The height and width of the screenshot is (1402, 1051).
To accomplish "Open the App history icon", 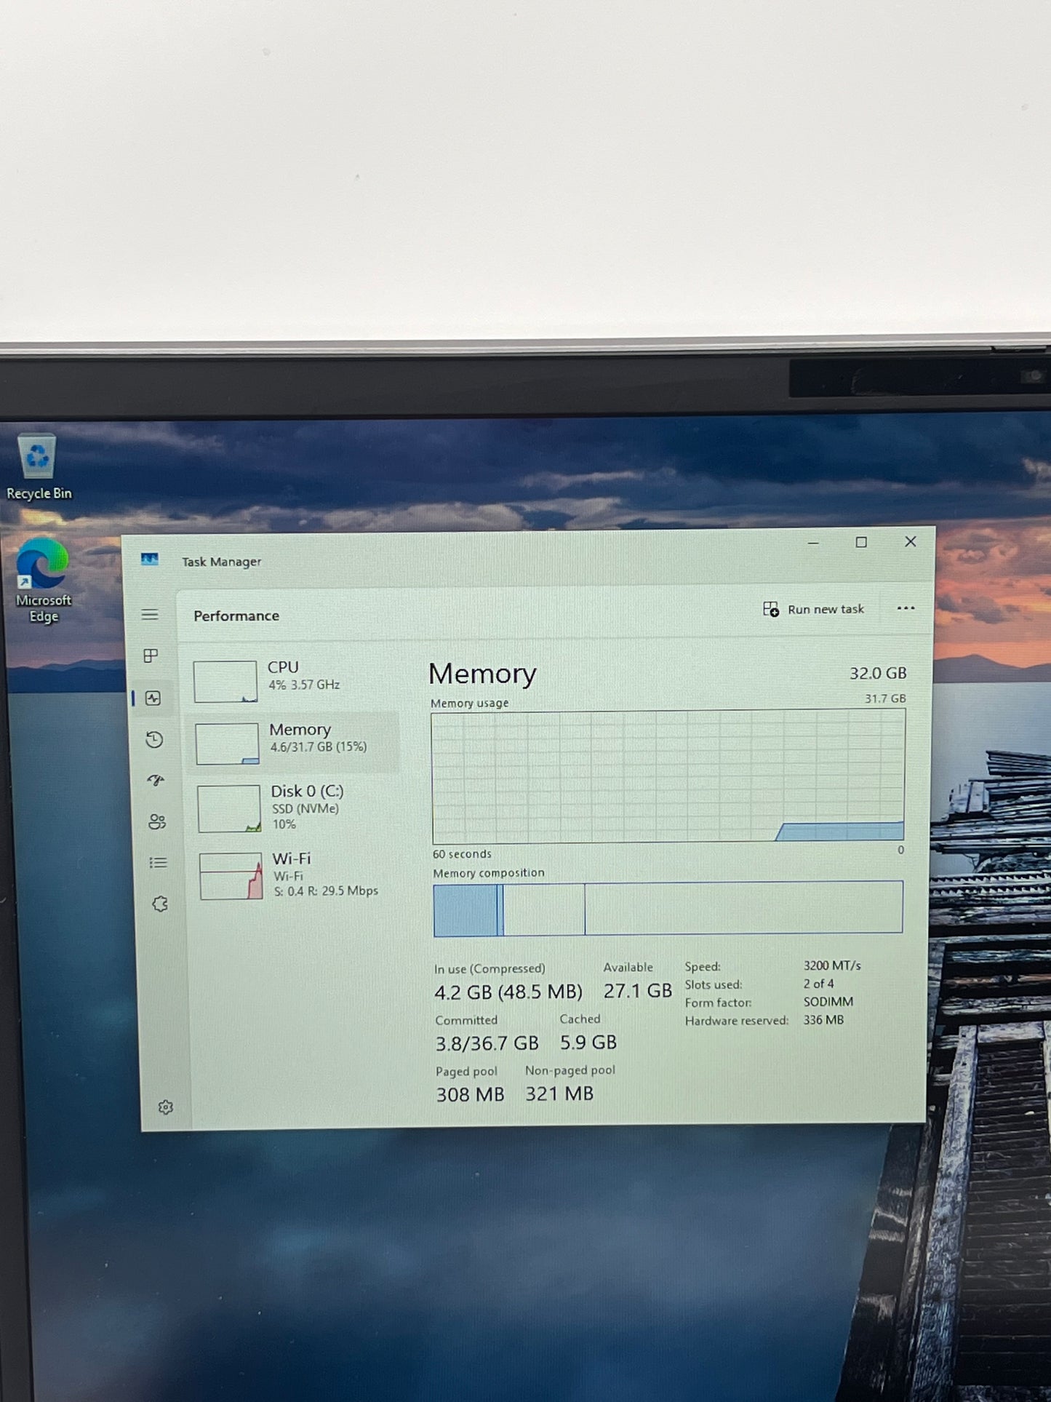I will pos(154,740).
